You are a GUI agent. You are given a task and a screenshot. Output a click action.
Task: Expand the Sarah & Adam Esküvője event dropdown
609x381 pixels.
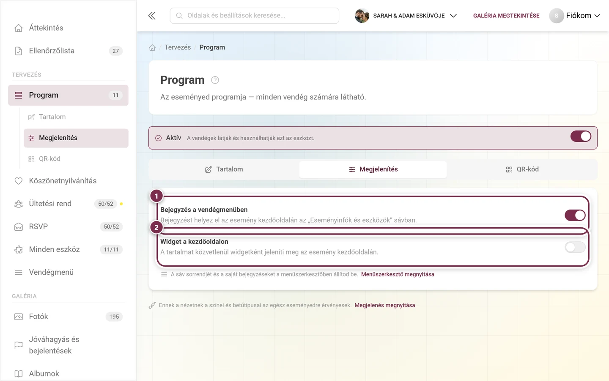pos(406,16)
